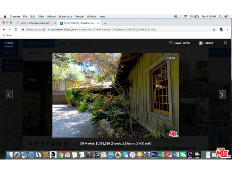Image resolution: width=232 pixels, height=174 pixels.
Task: Open Spotlight search in the menu bar
Action: pos(220,16)
